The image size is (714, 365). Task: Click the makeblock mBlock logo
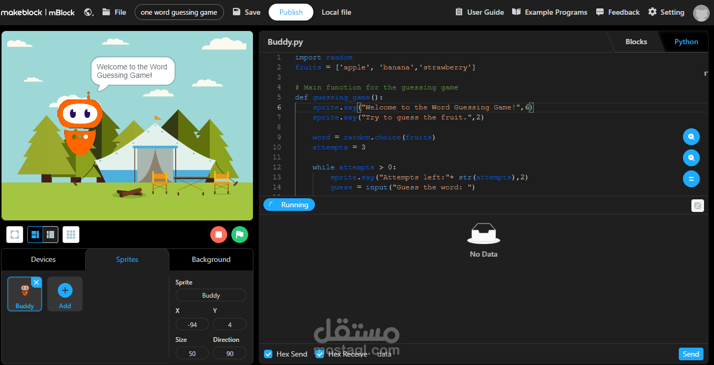pyautogui.click(x=38, y=12)
